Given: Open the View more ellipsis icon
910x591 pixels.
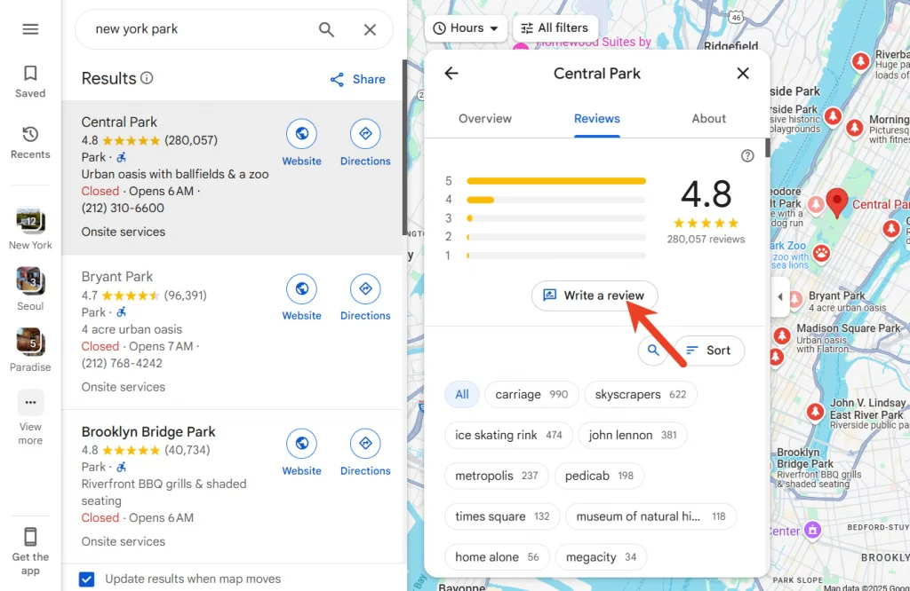Looking at the screenshot, I should coord(30,402).
